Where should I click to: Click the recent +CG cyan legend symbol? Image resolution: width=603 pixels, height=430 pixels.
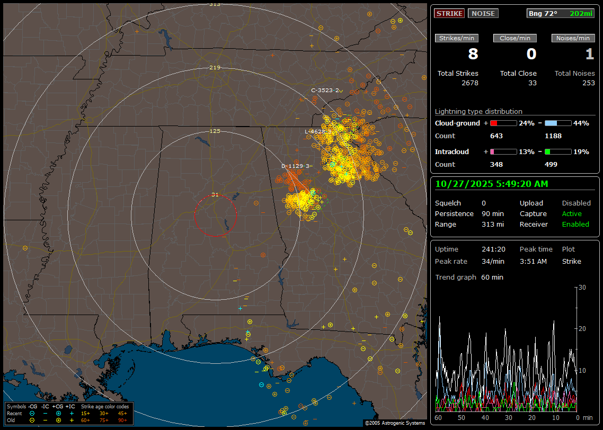pos(58,413)
